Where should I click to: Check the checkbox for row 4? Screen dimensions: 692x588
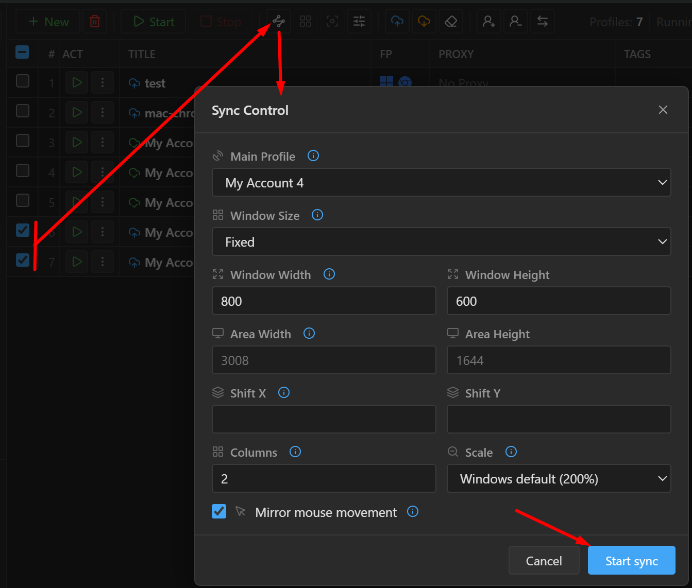point(23,170)
